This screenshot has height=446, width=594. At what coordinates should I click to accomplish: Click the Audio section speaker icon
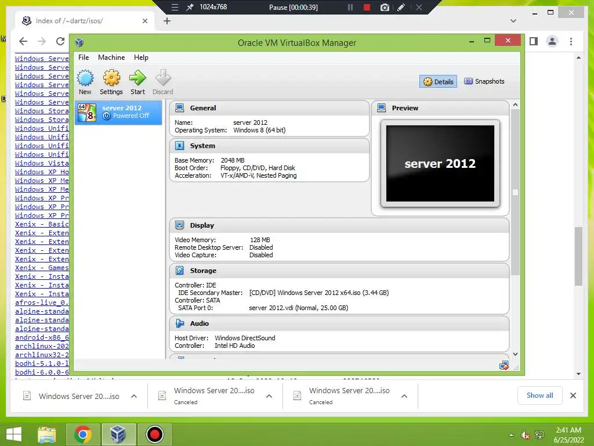[180, 323]
